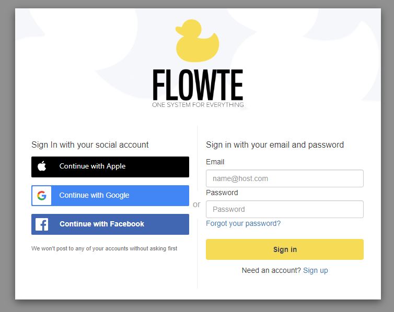
Task: Click the Password field label
Action: (x=222, y=193)
